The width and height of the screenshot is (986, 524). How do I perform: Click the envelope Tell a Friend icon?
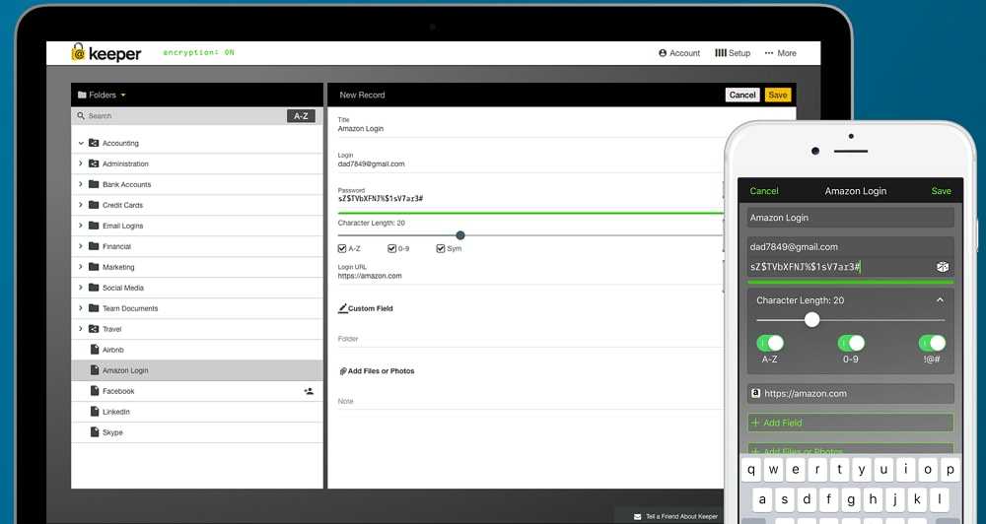point(637,516)
